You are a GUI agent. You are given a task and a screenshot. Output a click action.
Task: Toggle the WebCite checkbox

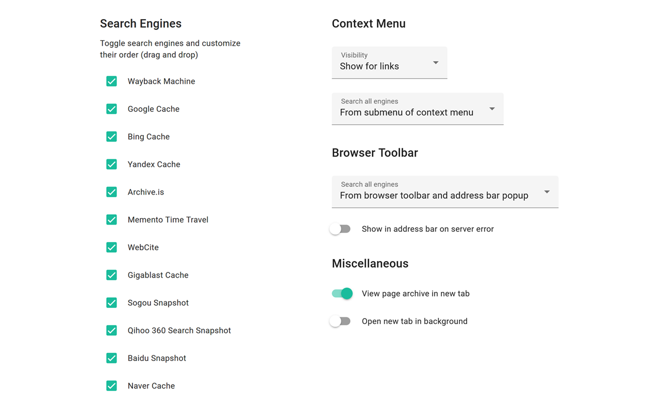point(111,247)
